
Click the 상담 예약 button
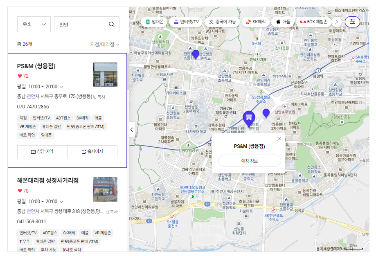[42, 151]
